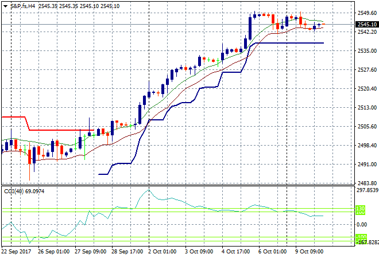This screenshot has width=379, height=258.
Task: Click the 2491.00 price axis label
Action: coord(366,165)
